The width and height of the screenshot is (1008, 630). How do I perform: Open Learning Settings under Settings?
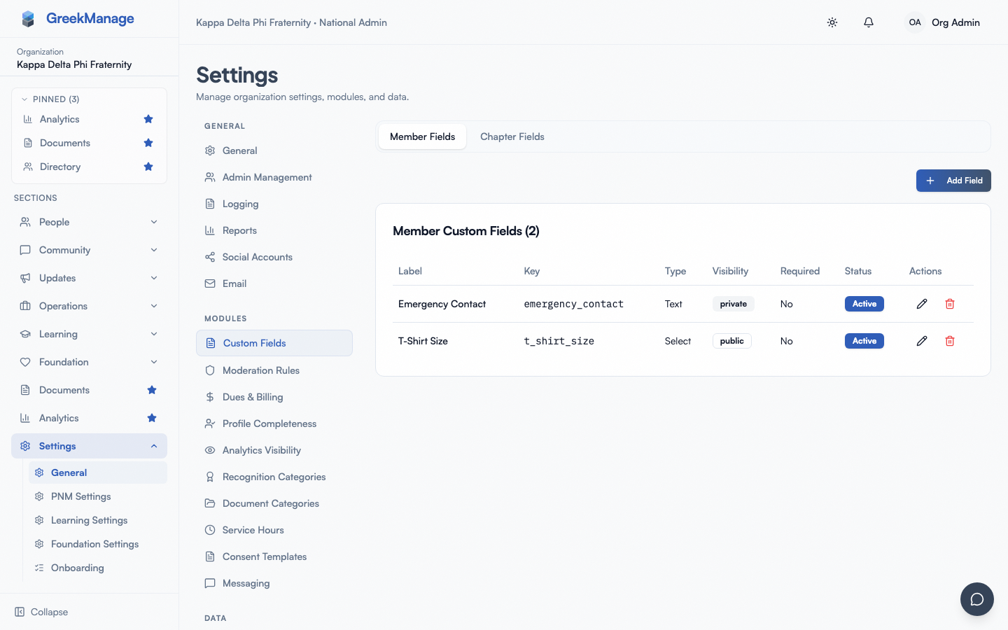click(x=98, y=520)
